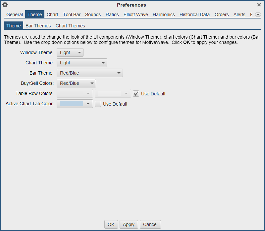The height and width of the screenshot is (231, 265).
Task: Open the tab overflow arrow menu
Action: point(258,15)
